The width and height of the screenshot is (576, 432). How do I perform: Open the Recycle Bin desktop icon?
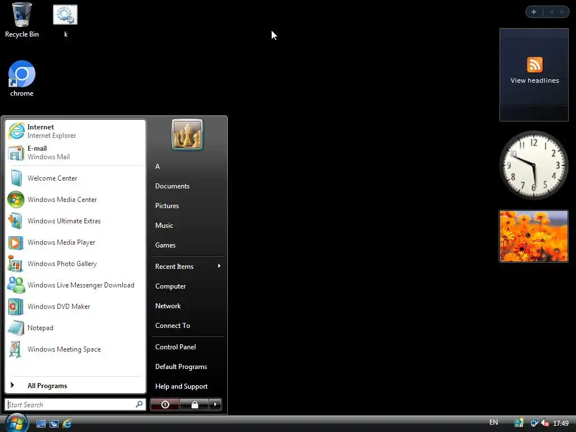(22, 20)
